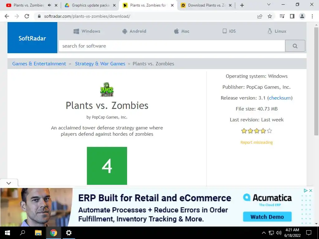319x239 pixels.
Task: Open AdChoices info icon on ad
Action: (x=306, y=191)
